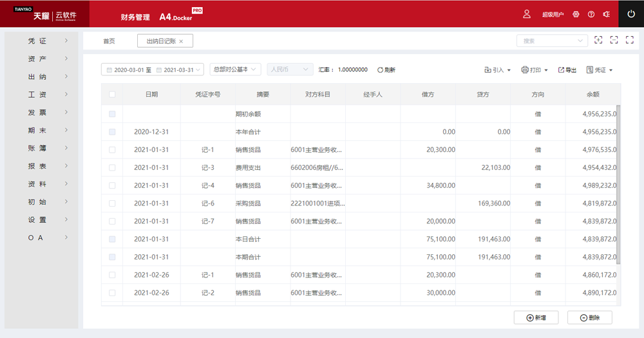Toggle the fullscreen frame icon
The width and height of the screenshot is (644, 338).
point(629,41)
